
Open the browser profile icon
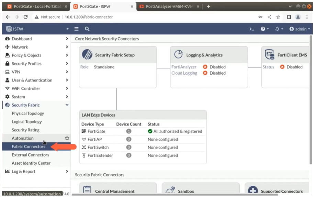(298, 17)
